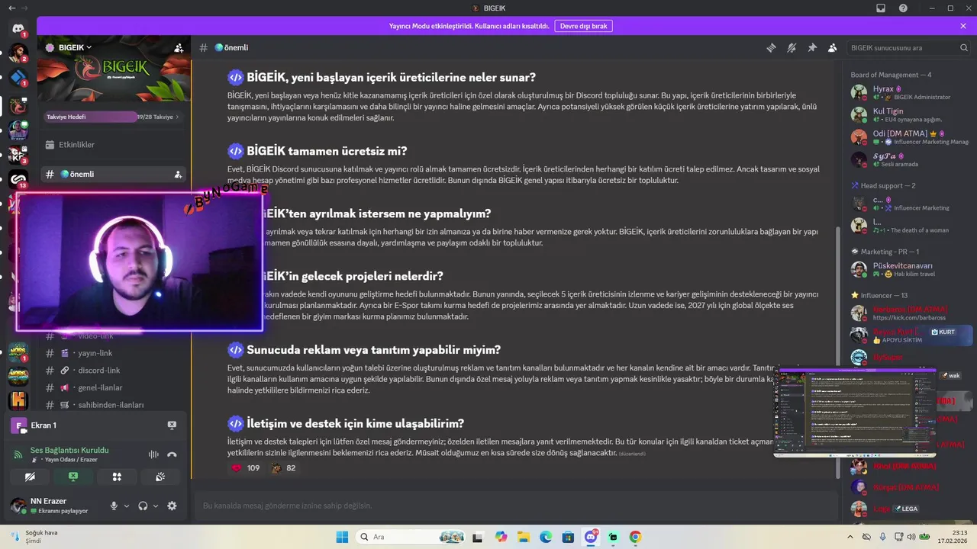Add heart reaction showing 109
Screen dimensions: 977x549
(x=246, y=468)
